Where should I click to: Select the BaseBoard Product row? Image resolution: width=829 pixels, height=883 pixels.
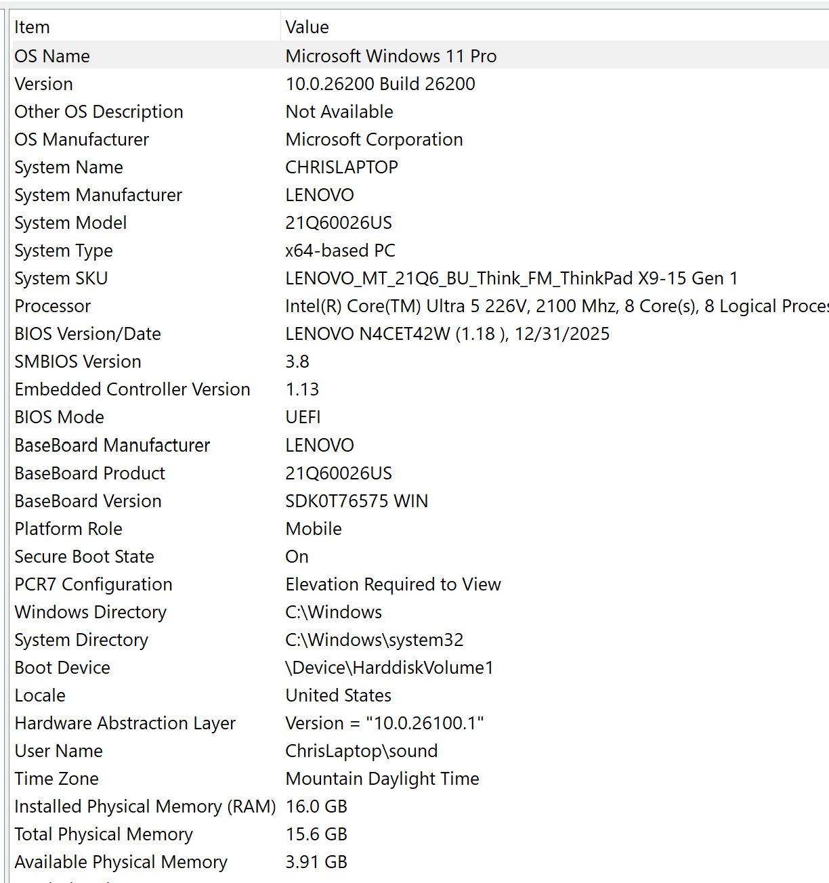(x=421, y=473)
